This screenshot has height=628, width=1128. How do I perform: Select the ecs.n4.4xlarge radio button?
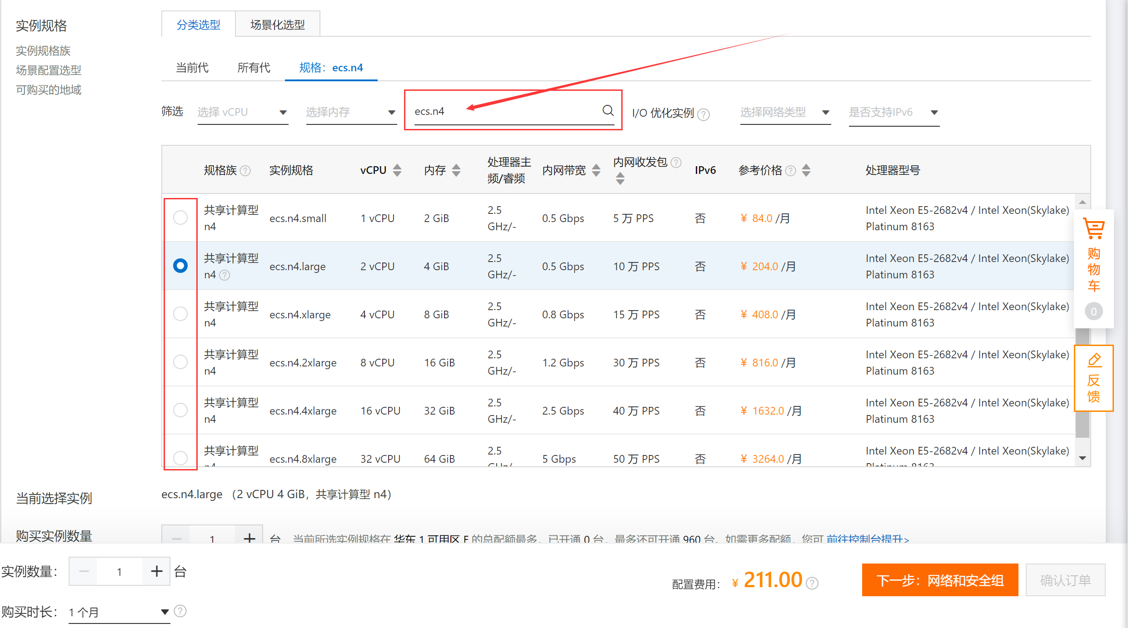pos(180,410)
